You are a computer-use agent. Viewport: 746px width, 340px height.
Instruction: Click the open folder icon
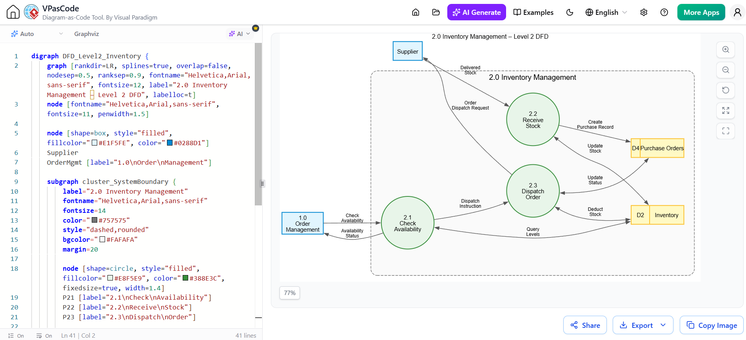436,12
